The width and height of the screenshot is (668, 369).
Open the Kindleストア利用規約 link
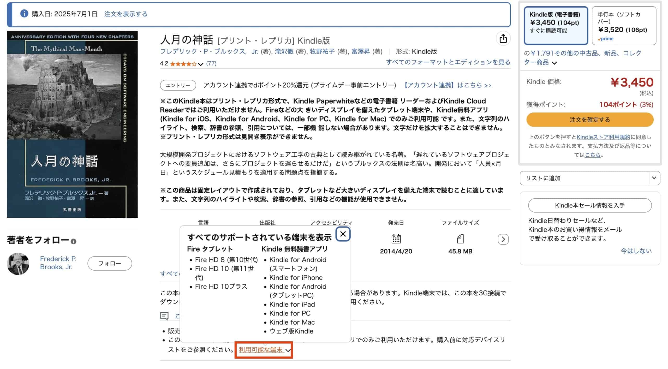coord(603,137)
